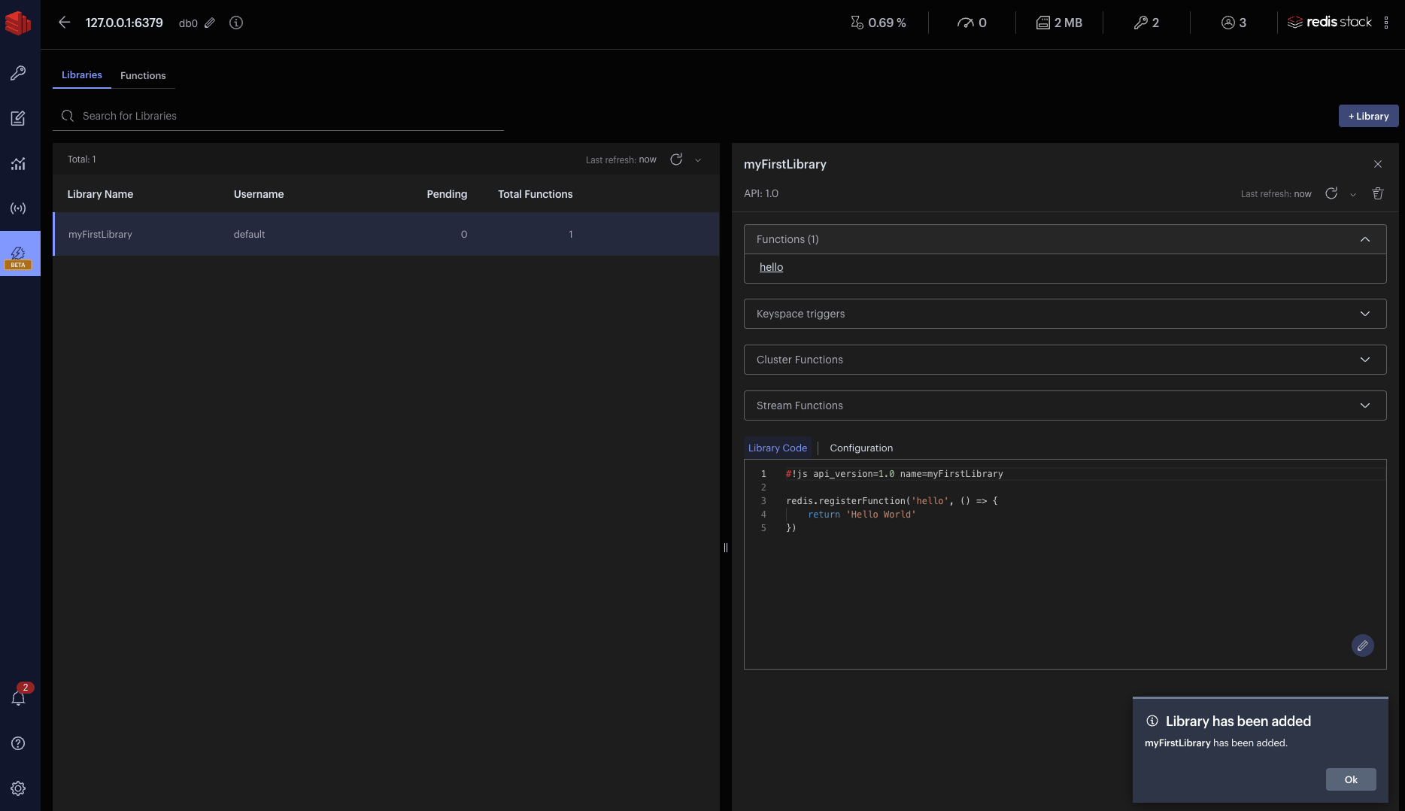Open the Analysis Tools chart icon
This screenshot has width=1405, height=811.
[18, 163]
